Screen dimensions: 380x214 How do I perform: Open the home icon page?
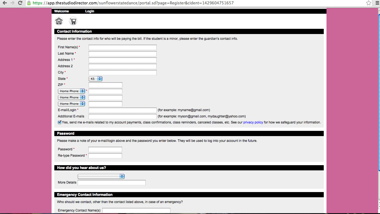coord(59,21)
